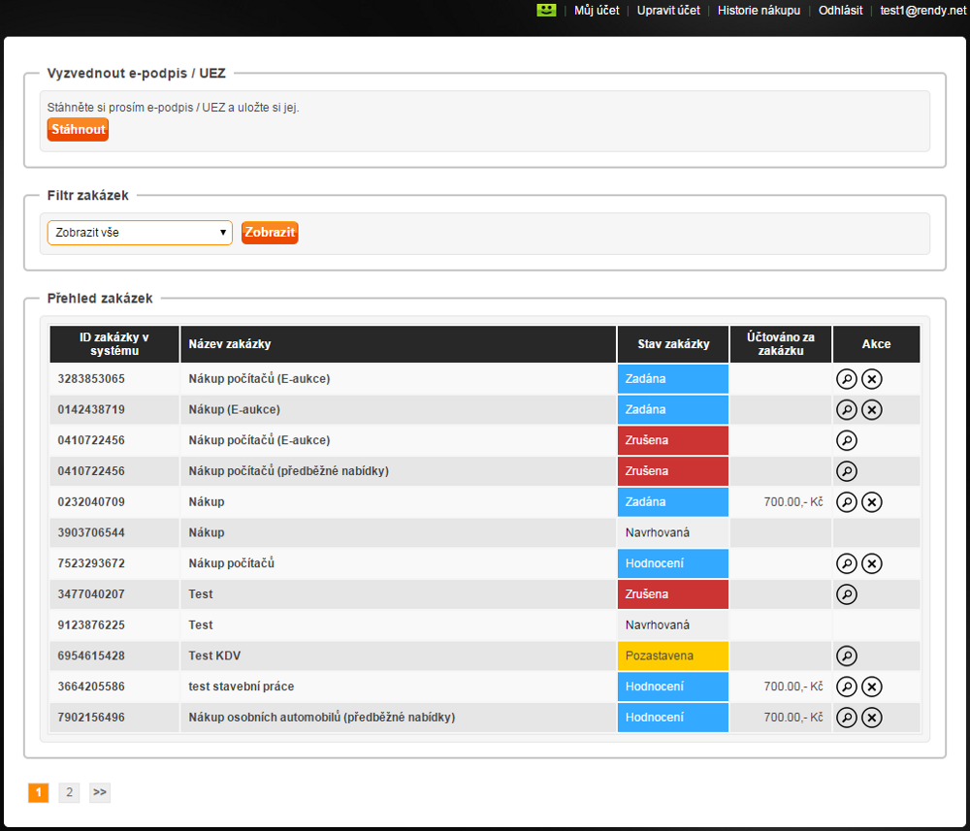This screenshot has width=970, height=831.
Task: Click Zadána status of order 3283853065
Action: click(672, 379)
